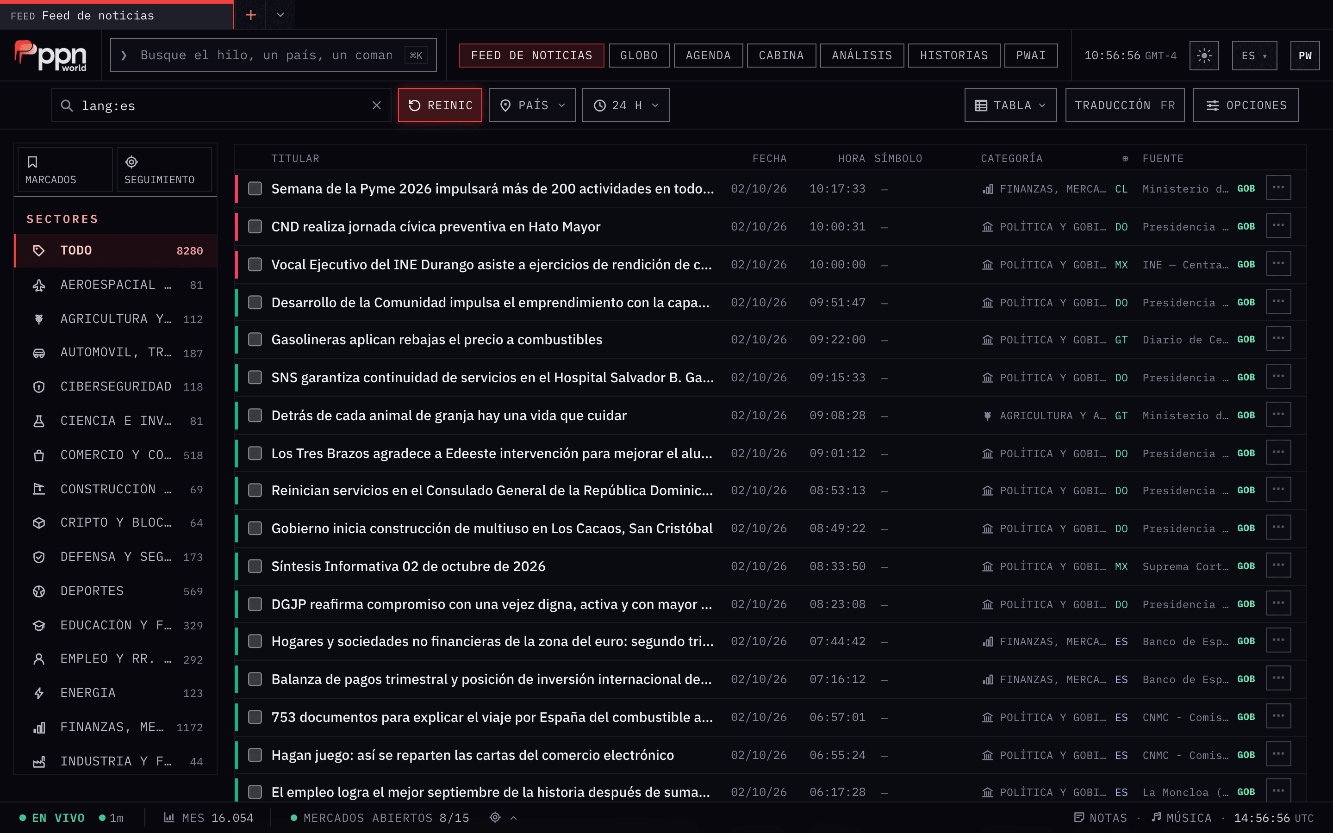Viewport: 1333px width, 833px height.
Task: Select the Industria y F sector
Action: (116, 761)
